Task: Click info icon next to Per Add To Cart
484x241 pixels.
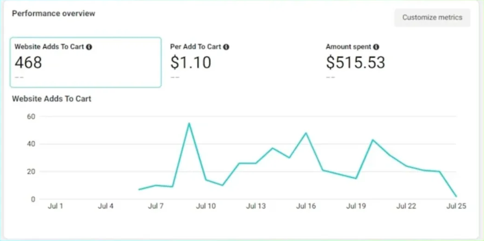Action: point(226,47)
